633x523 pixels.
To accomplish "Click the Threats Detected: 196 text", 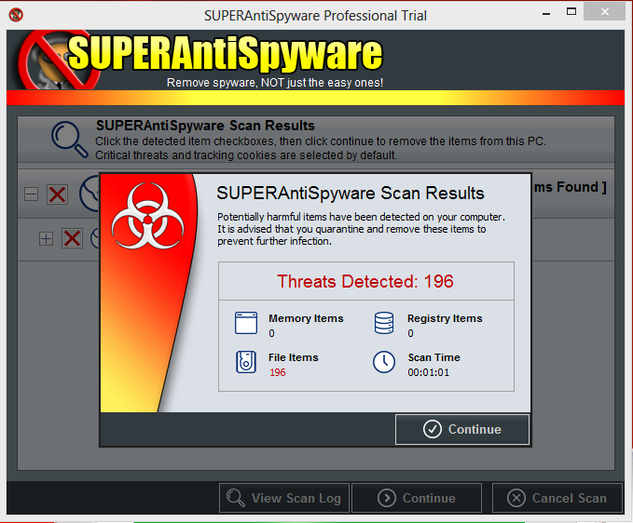I will pyautogui.click(x=365, y=281).
